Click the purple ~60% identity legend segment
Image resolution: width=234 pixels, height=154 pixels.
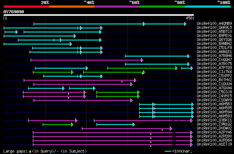coord(117,7)
